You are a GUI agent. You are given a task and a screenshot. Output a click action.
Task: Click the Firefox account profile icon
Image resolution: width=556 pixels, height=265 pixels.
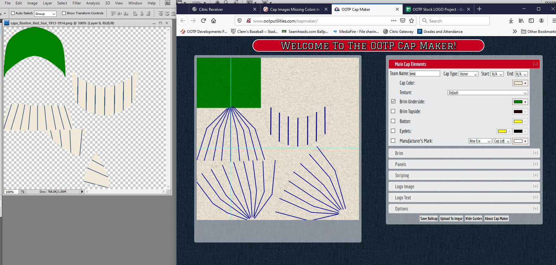(541, 21)
